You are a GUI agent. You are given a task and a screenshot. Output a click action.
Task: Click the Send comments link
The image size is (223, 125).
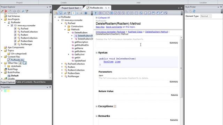click(114, 27)
